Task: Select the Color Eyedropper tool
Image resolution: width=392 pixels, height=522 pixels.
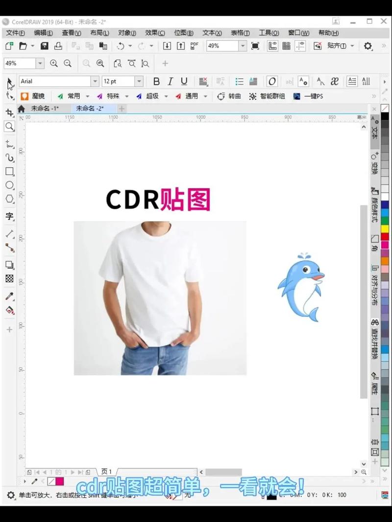Action: pyautogui.click(x=10, y=296)
